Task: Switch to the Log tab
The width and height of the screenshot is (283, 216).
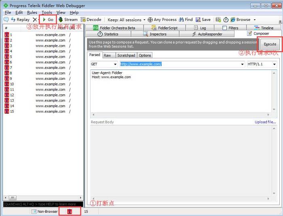Action: 200,28
